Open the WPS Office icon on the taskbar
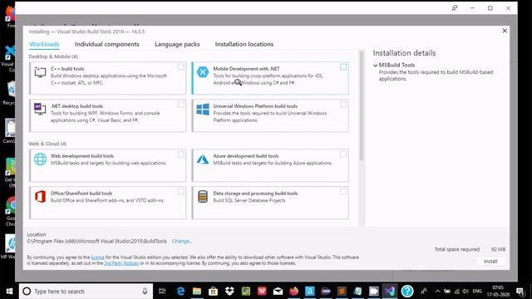 (x=262, y=292)
